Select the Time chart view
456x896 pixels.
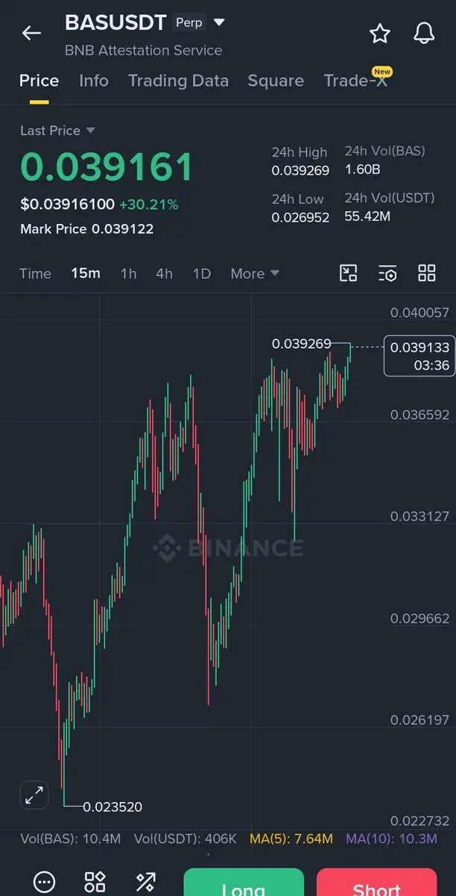coord(35,273)
